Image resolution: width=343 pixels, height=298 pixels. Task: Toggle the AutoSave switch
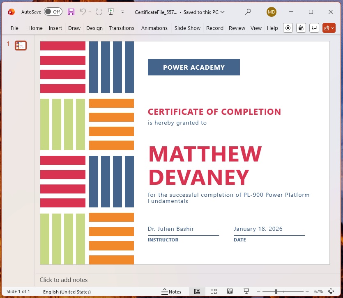(53, 12)
